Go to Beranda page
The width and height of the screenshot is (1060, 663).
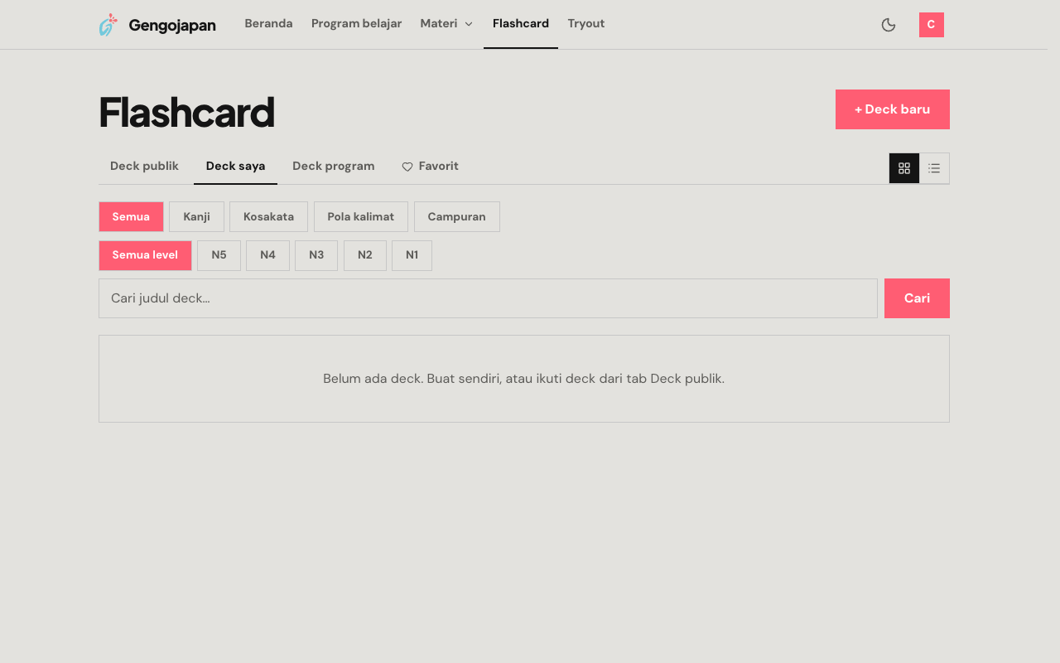point(268,24)
